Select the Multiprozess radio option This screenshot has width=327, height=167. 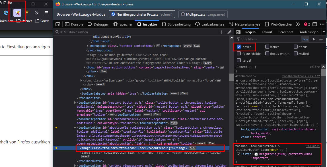(183, 14)
